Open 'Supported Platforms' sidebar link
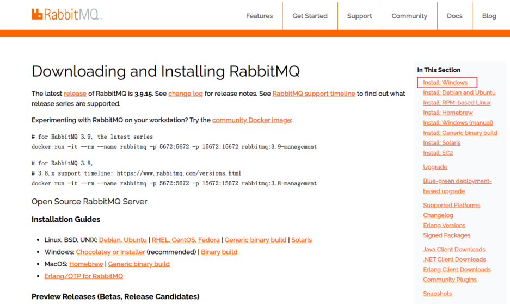This screenshot has height=304, width=510. coord(451,205)
